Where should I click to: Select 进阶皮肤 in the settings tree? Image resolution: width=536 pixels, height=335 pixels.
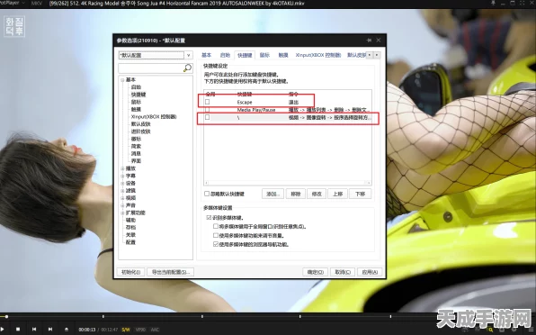click(x=141, y=131)
